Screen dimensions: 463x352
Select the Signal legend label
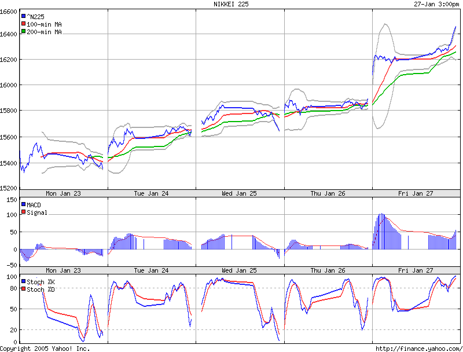[37, 212]
